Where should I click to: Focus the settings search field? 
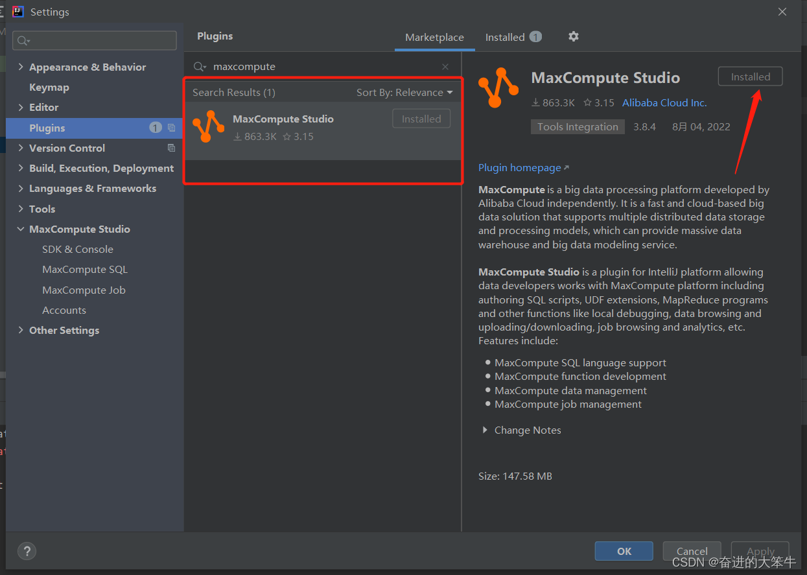click(95, 40)
